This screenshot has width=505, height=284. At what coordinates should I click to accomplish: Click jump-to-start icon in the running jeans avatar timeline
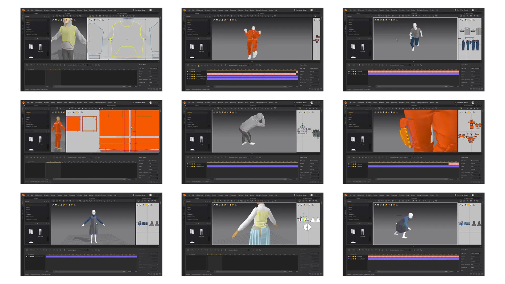[353, 65]
